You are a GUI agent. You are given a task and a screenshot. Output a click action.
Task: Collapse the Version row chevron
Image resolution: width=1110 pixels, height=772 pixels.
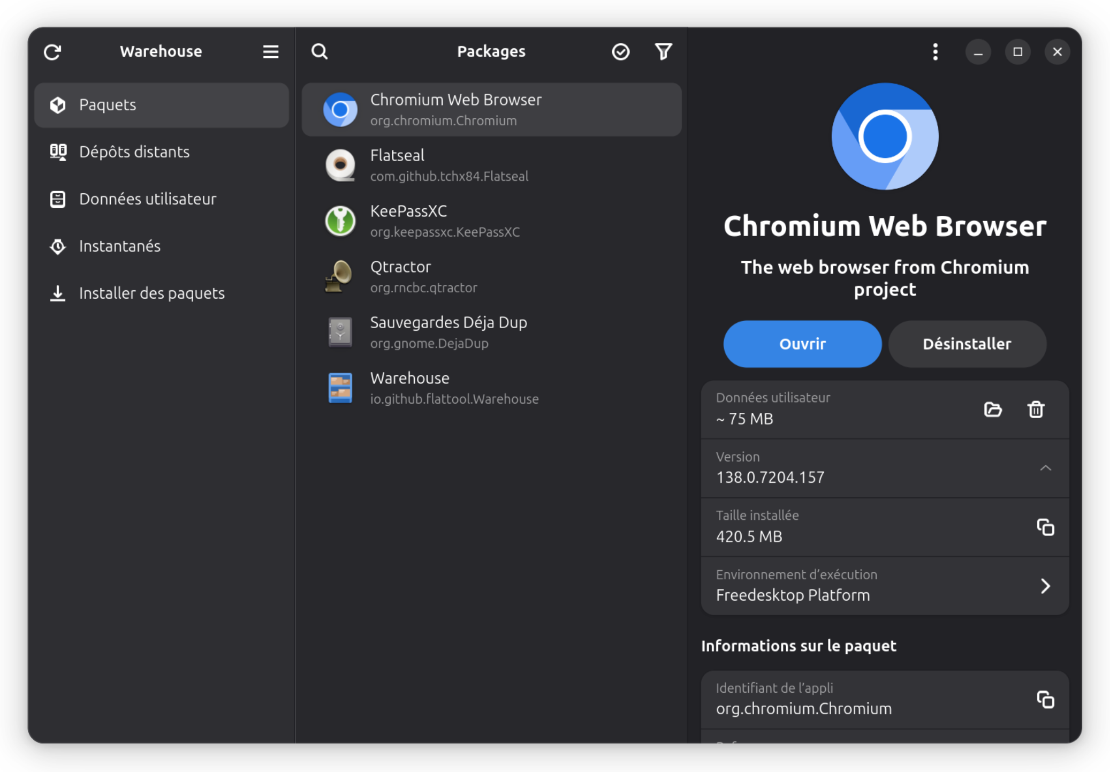pyautogui.click(x=1045, y=468)
